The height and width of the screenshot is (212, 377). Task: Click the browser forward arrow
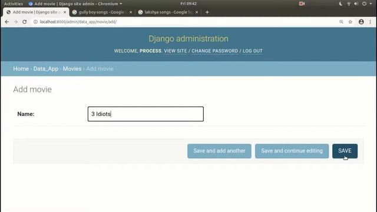pyautogui.click(x=16, y=22)
